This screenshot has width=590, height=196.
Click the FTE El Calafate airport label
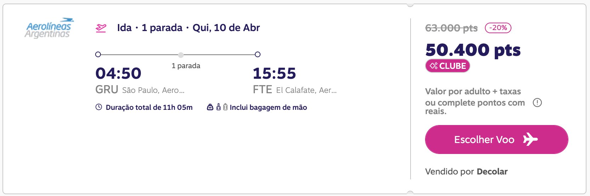pos(295,90)
